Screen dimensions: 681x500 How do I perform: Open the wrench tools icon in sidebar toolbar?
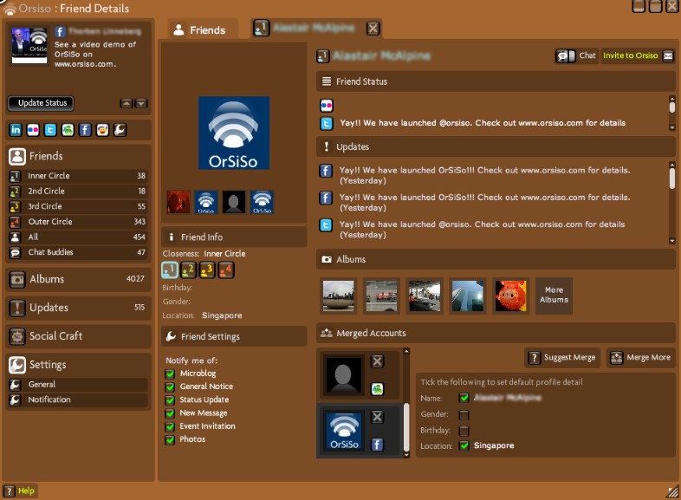pyautogui.click(x=120, y=130)
